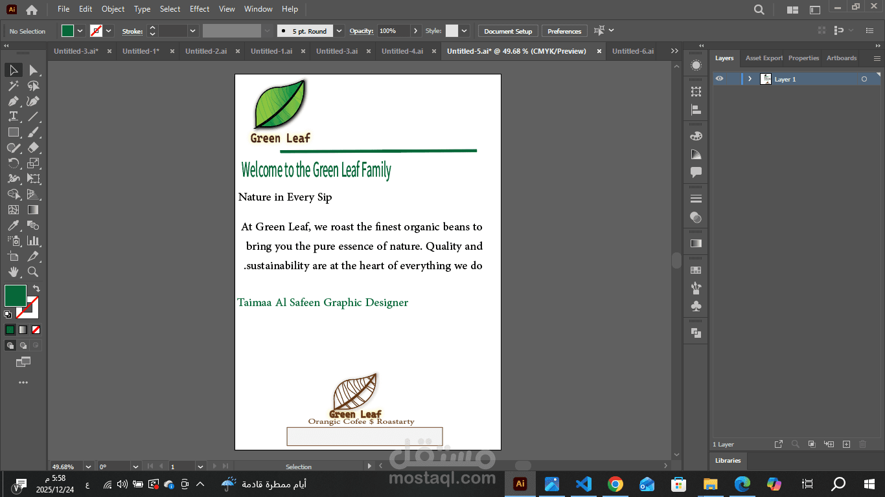
Task: Select the Perspective Grid tool
Action: point(34,194)
